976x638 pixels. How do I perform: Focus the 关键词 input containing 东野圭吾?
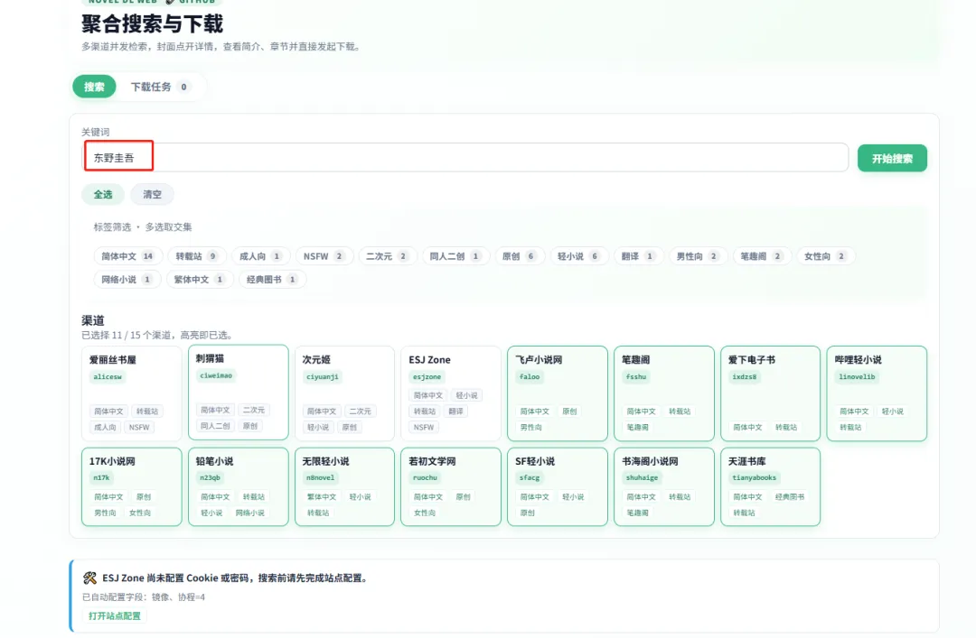point(465,157)
